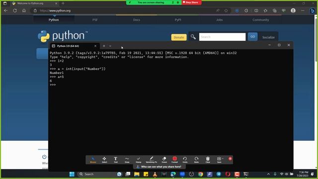Choose the Select tool in annotation toolbar
Viewport: 318px width, 179px height.
pos(104,160)
